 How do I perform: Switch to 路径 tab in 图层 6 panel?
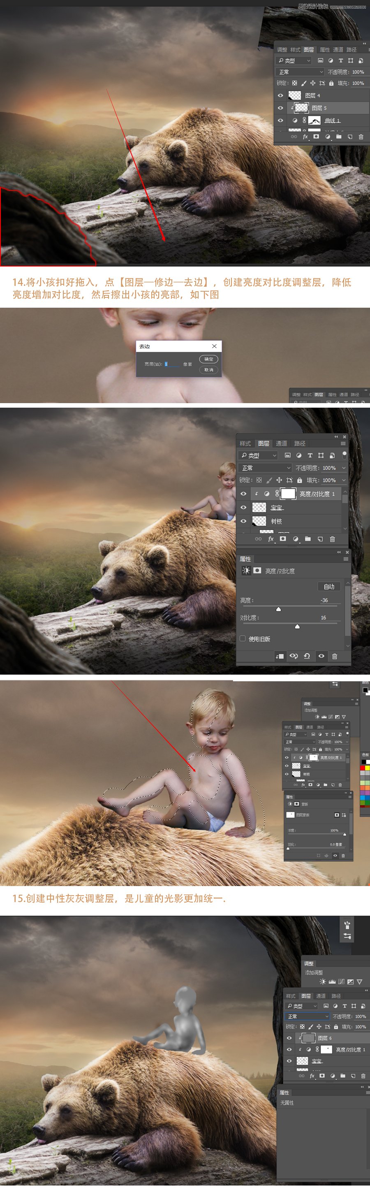click(336, 995)
